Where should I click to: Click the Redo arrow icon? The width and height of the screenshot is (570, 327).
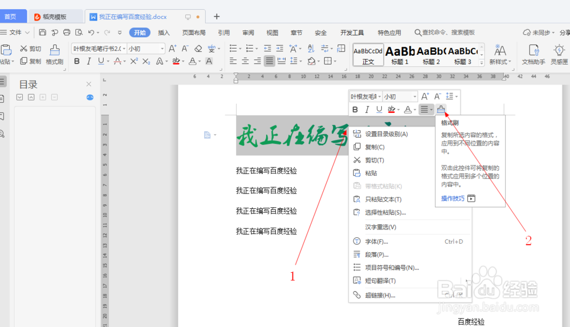click(107, 33)
